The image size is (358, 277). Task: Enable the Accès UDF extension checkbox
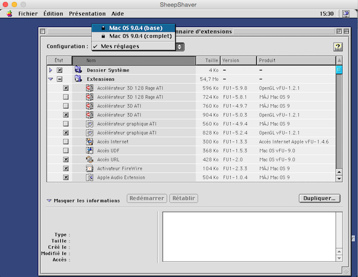tap(66, 151)
